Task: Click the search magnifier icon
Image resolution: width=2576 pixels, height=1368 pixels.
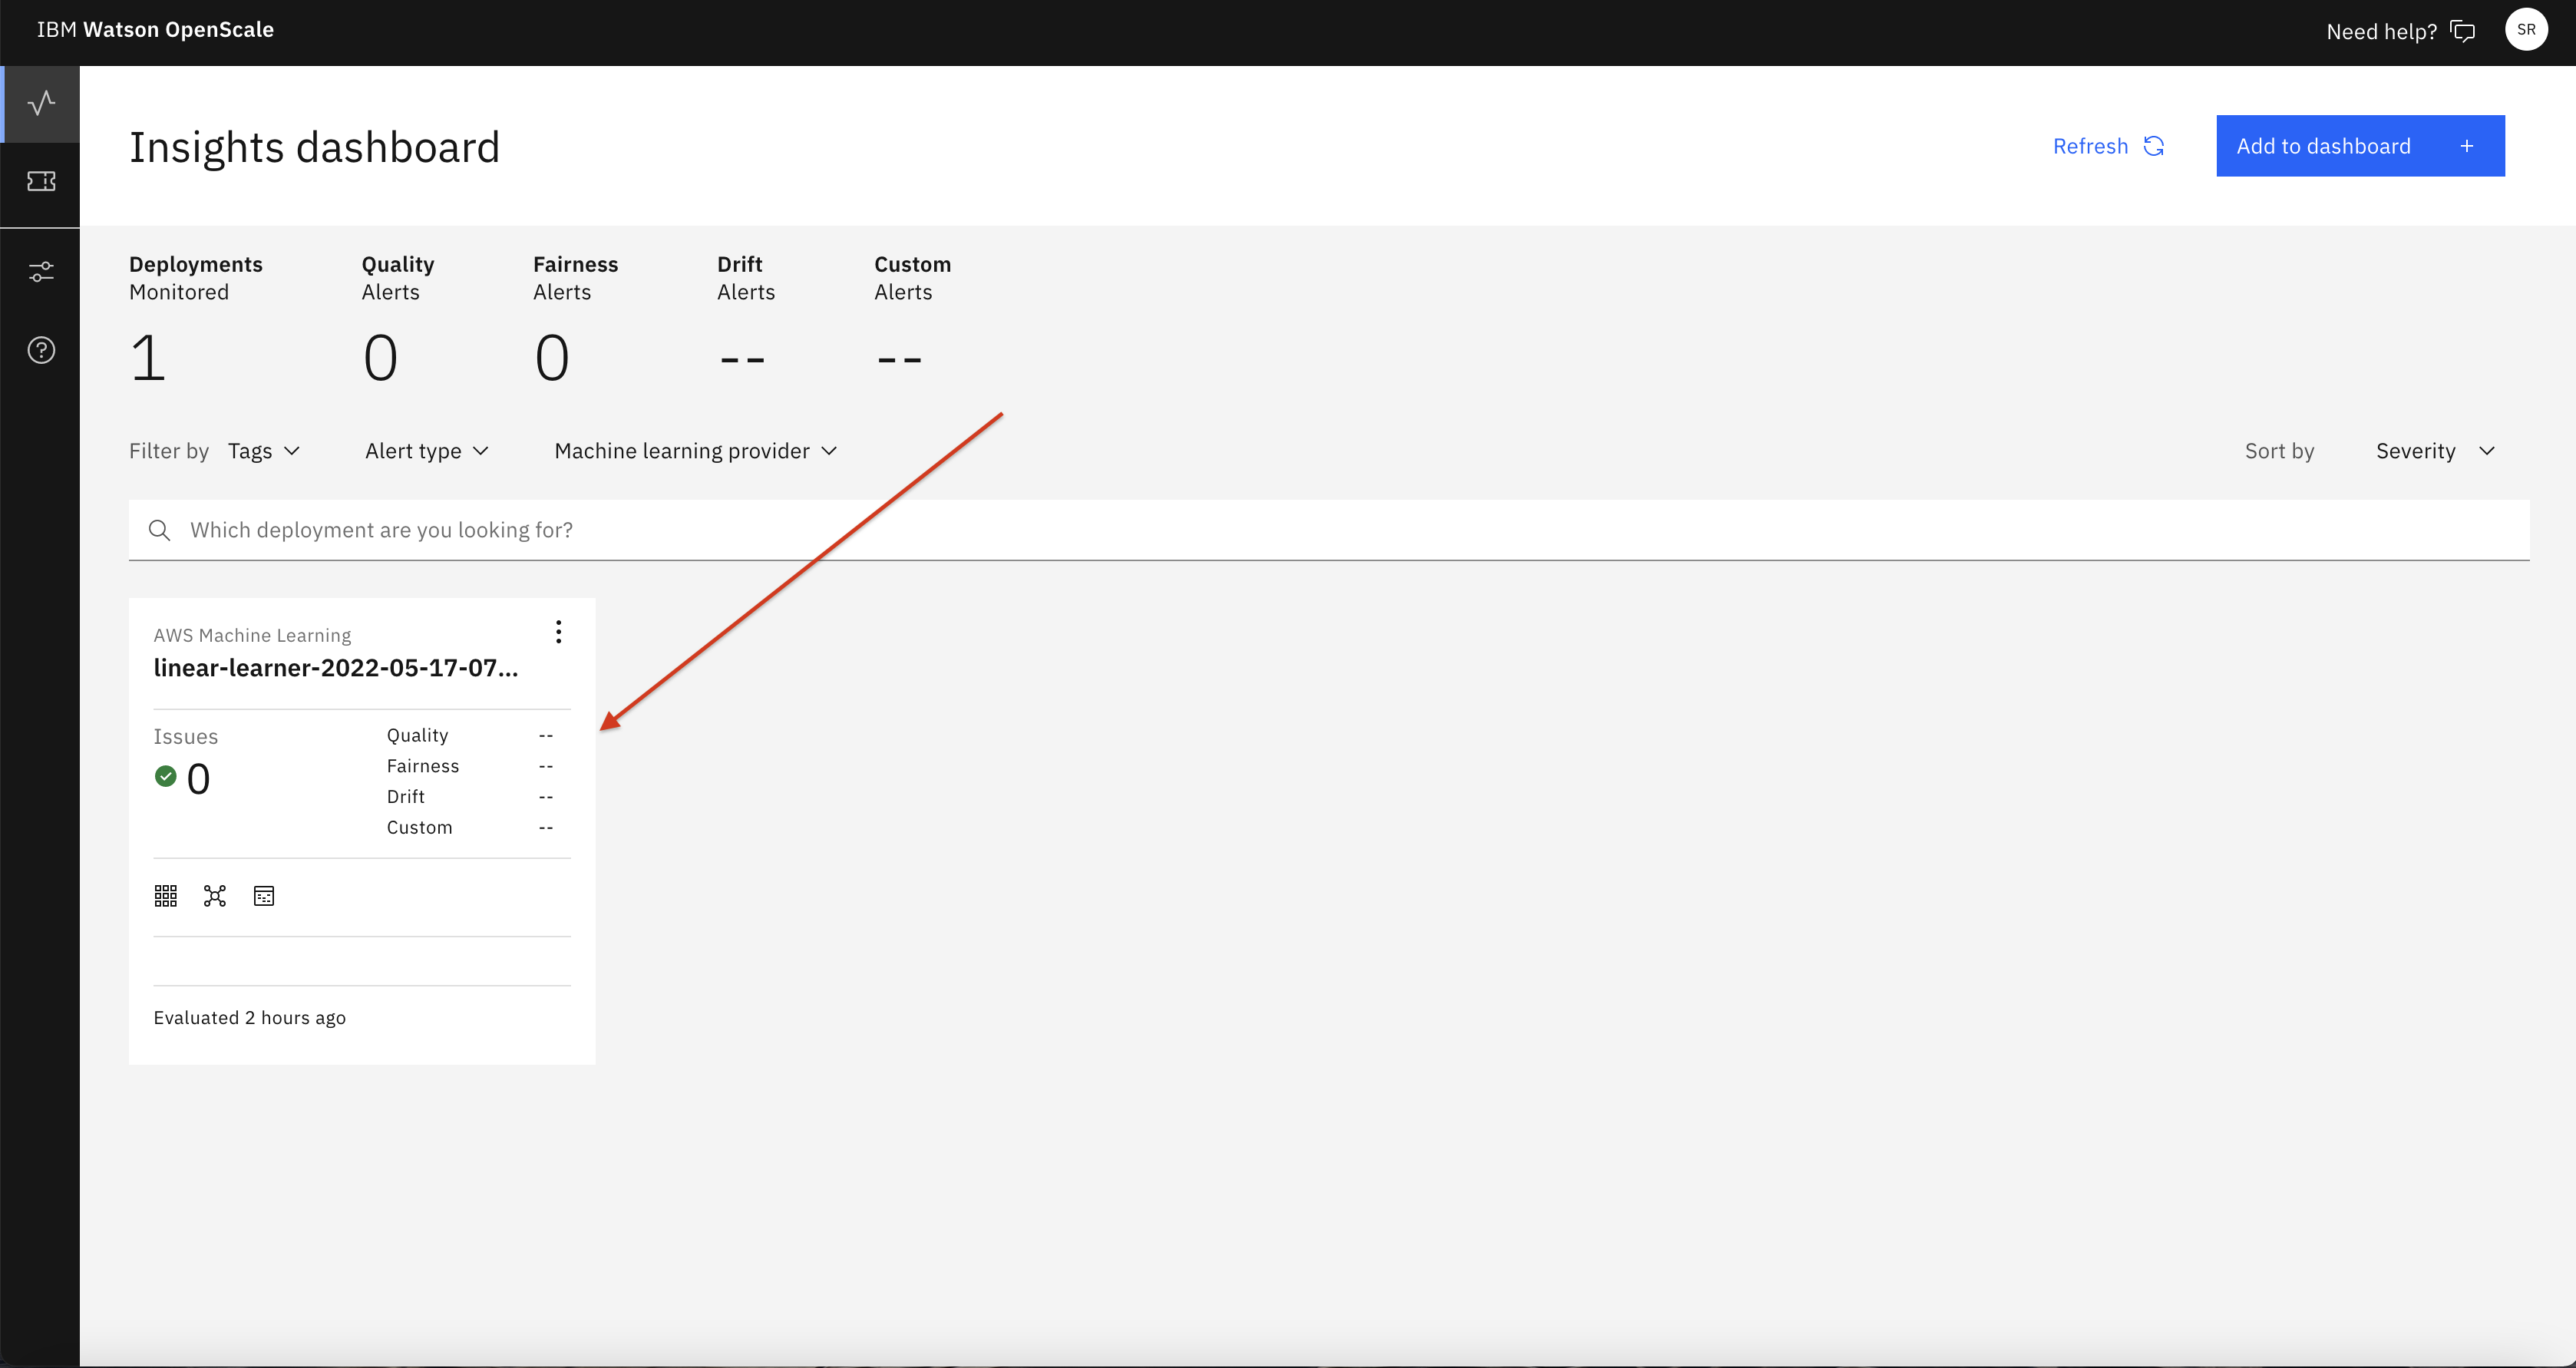Action: click(x=159, y=530)
